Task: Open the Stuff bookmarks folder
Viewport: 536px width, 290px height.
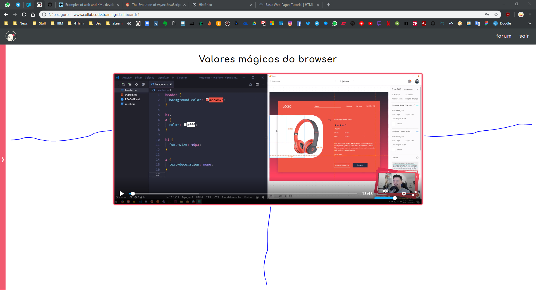Action: [39, 23]
